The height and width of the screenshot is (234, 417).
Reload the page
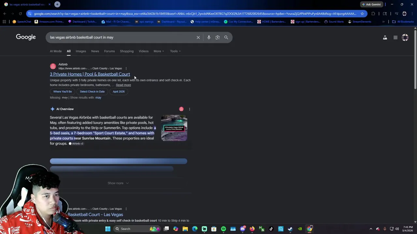coord(20,14)
